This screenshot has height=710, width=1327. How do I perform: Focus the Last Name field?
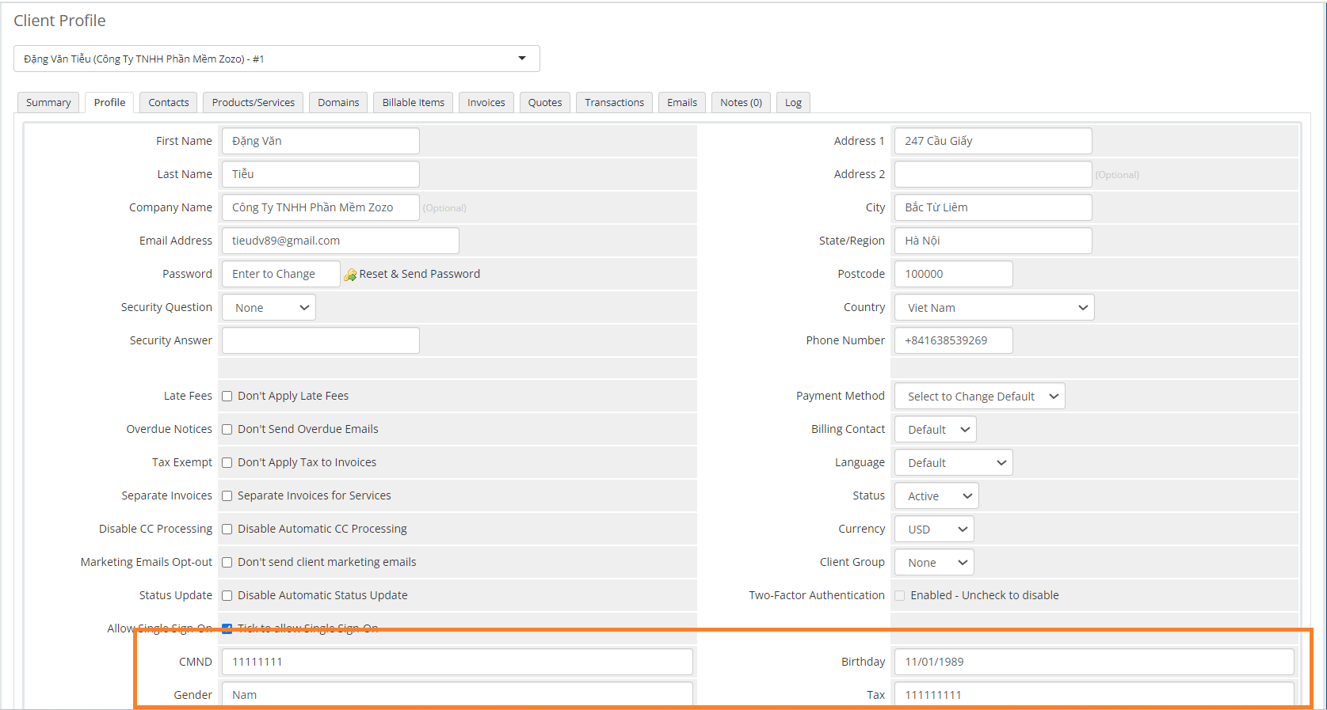click(x=320, y=174)
